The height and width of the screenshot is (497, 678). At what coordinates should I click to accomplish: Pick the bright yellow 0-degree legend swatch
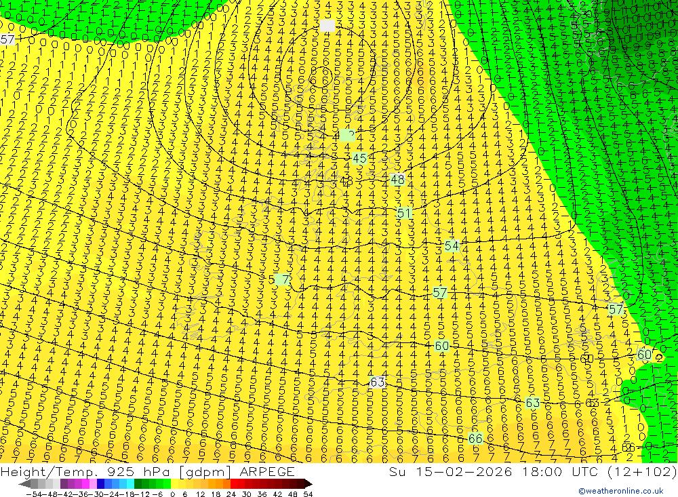pos(175,483)
